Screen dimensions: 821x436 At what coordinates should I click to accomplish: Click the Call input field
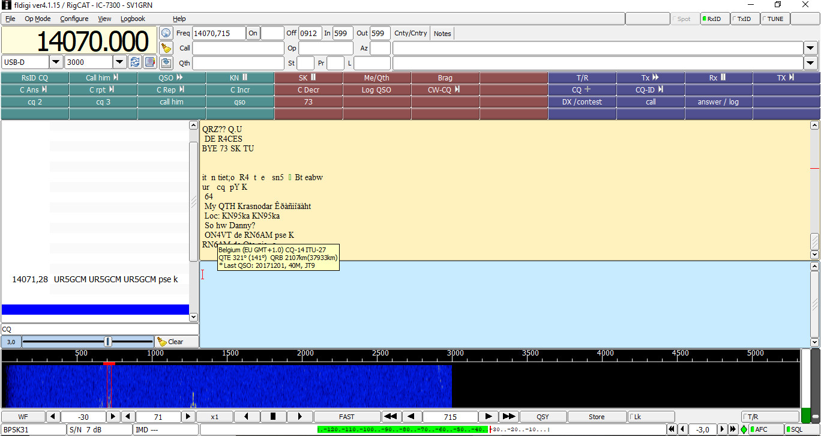tap(238, 48)
